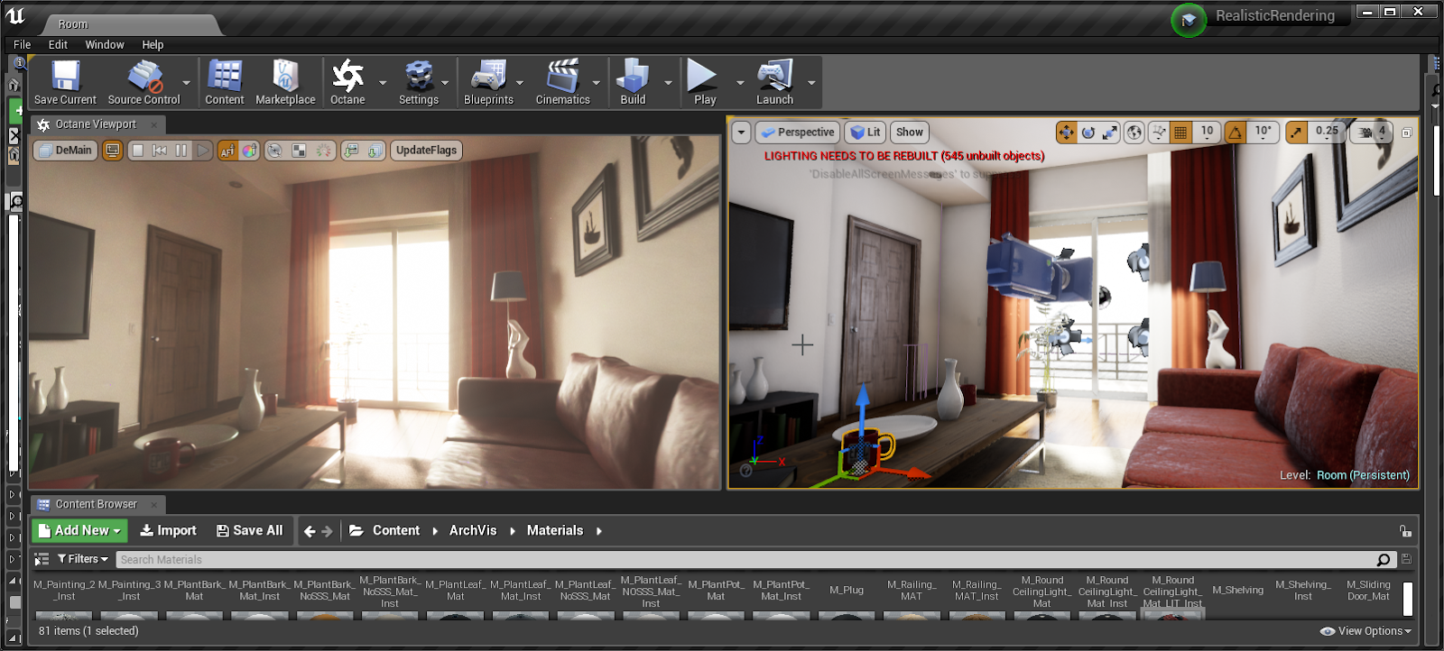This screenshot has height=651, width=1444.
Task: Open the Window menu
Action: coord(105,44)
